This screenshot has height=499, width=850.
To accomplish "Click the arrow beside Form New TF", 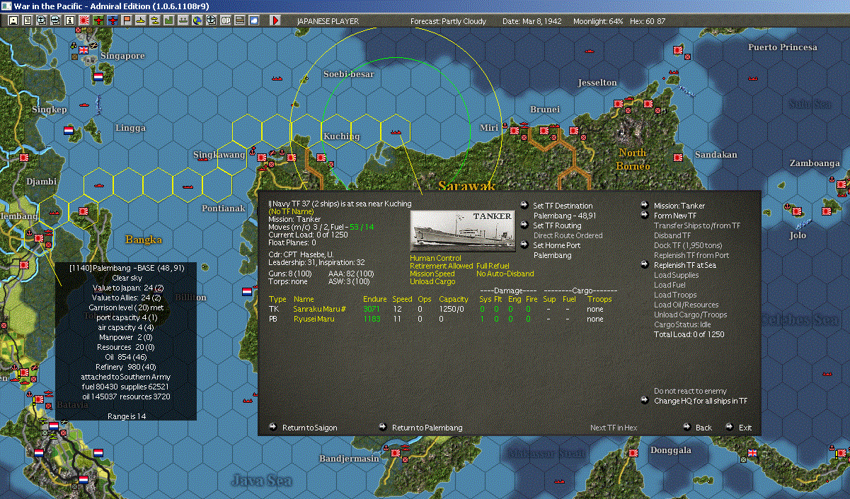I will (645, 216).
